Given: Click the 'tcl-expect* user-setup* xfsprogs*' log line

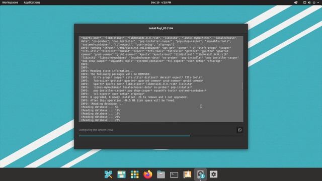Looking at the screenshot, I should point(113,94).
